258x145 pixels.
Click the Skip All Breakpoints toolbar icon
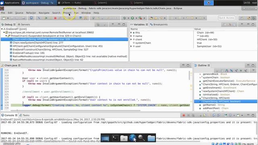pyautogui.click(x=39, y=18)
